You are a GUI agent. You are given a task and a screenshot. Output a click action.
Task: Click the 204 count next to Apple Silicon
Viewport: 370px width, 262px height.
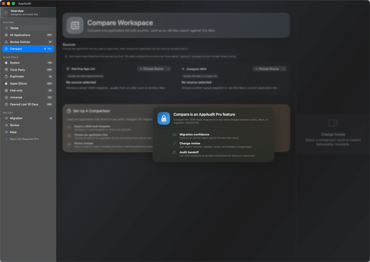coord(49,83)
